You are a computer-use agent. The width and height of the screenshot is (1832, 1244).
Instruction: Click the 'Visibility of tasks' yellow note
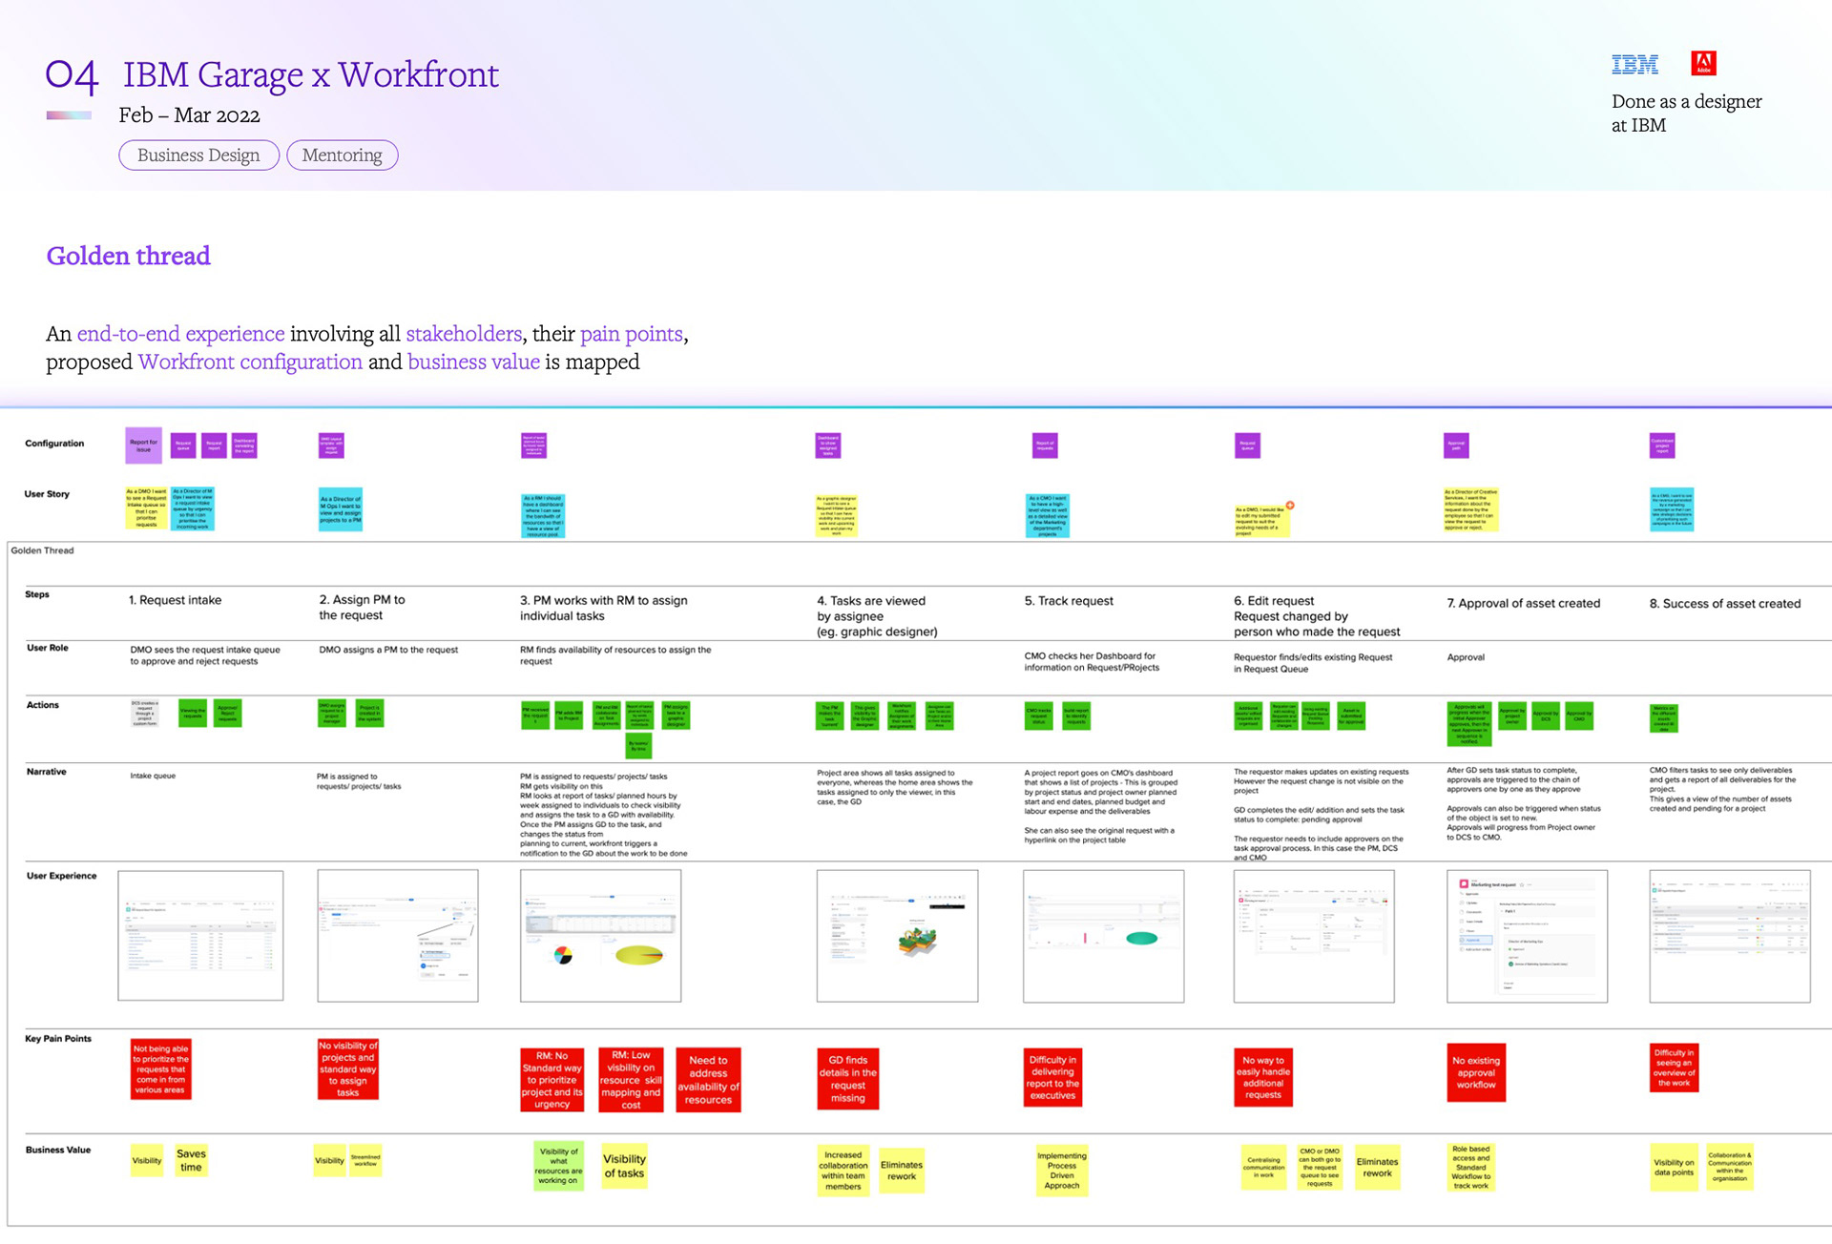pos(624,1166)
